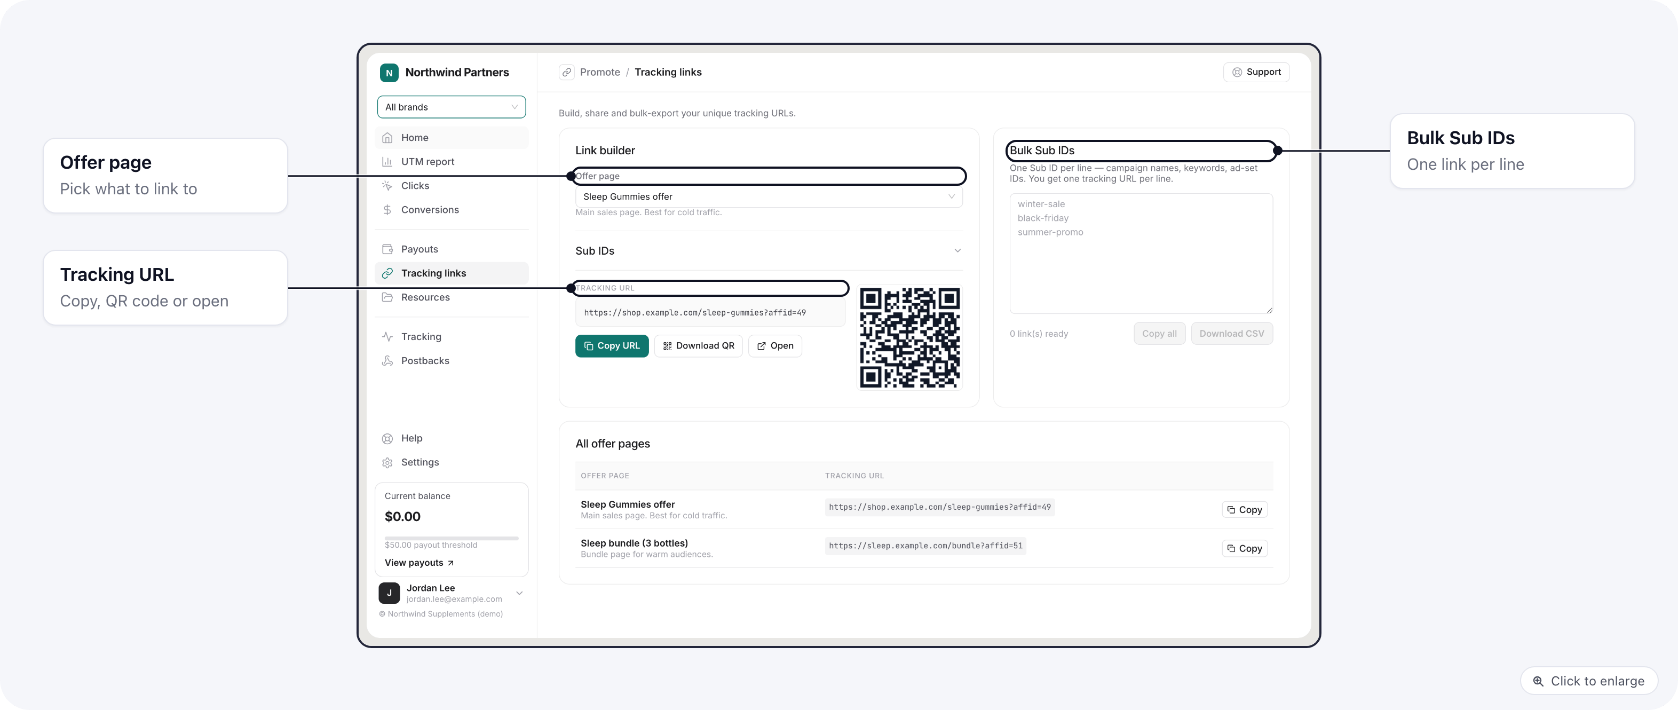Click the UTM report bar chart icon

pyautogui.click(x=387, y=162)
